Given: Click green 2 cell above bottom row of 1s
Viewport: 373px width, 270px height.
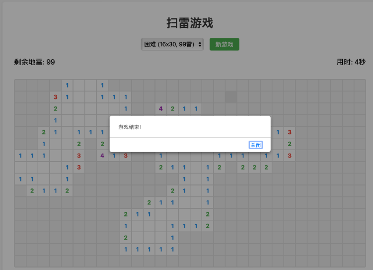Looking at the screenshot, I should point(126,238).
